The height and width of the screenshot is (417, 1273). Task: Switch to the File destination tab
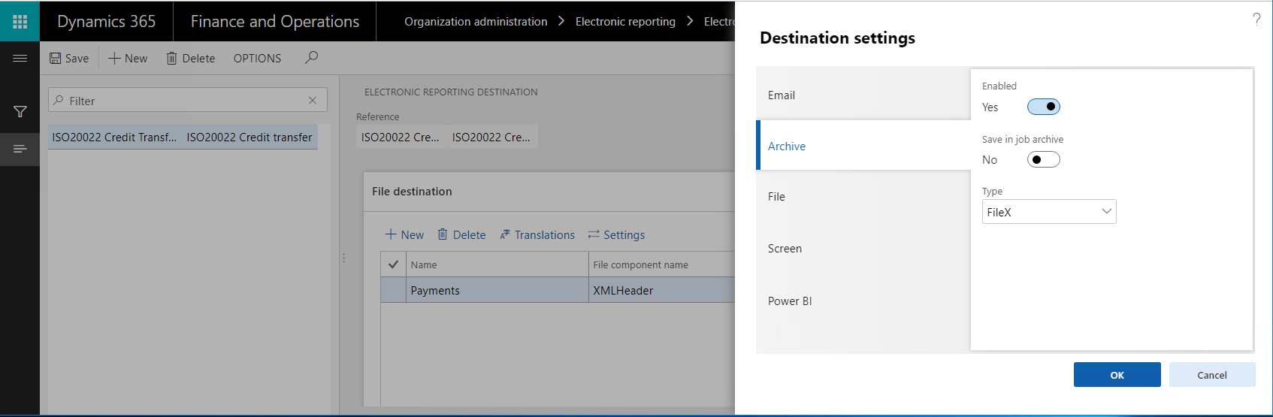863,197
